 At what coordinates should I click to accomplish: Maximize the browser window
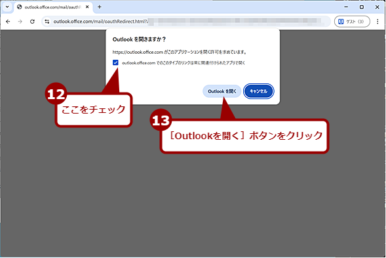click(x=362, y=7)
